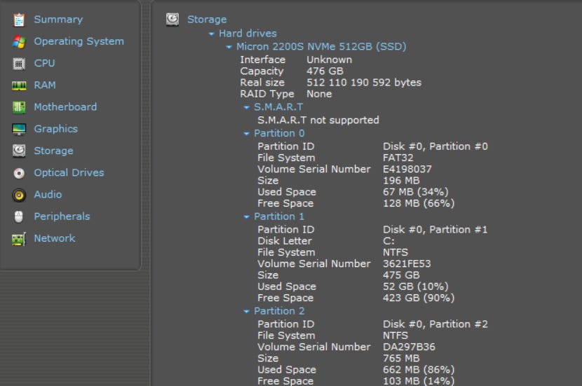This screenshot has width=582, height=386.
Task: Collapse the Micron 2200S NVMe drive section
Action: [x=229, y=47]
